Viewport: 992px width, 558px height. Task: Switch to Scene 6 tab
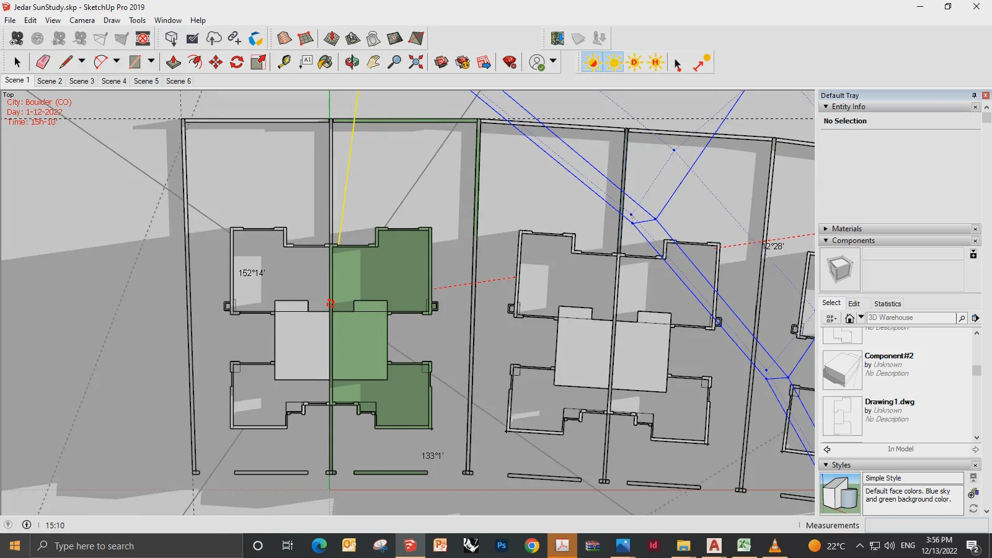point(179,81)
